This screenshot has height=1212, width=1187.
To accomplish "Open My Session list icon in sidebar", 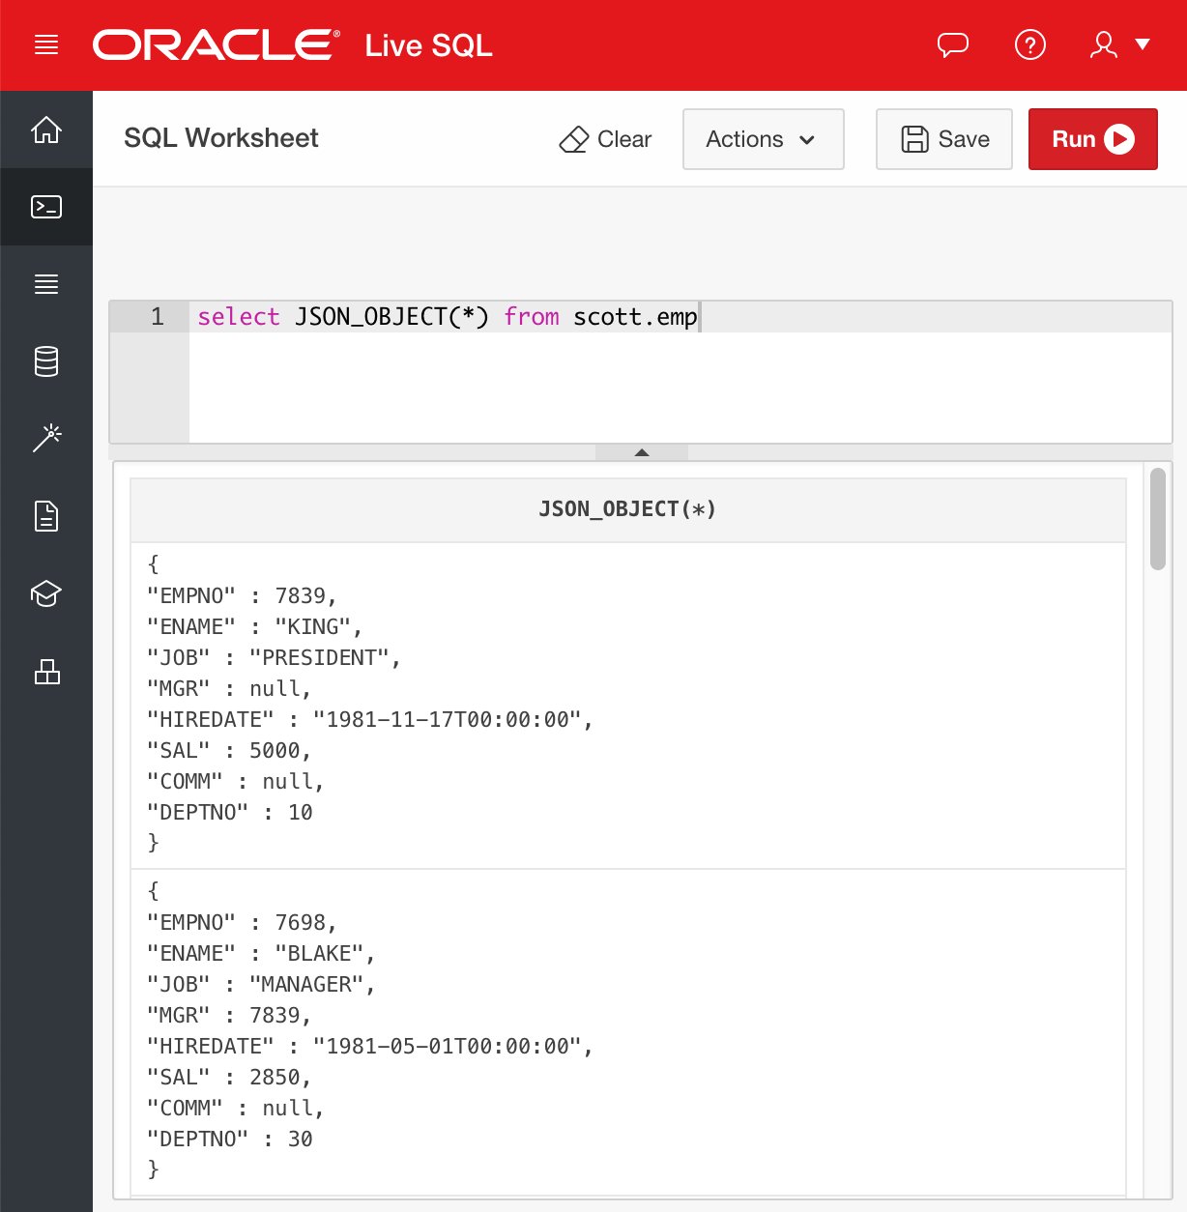I will click(46, 284).
